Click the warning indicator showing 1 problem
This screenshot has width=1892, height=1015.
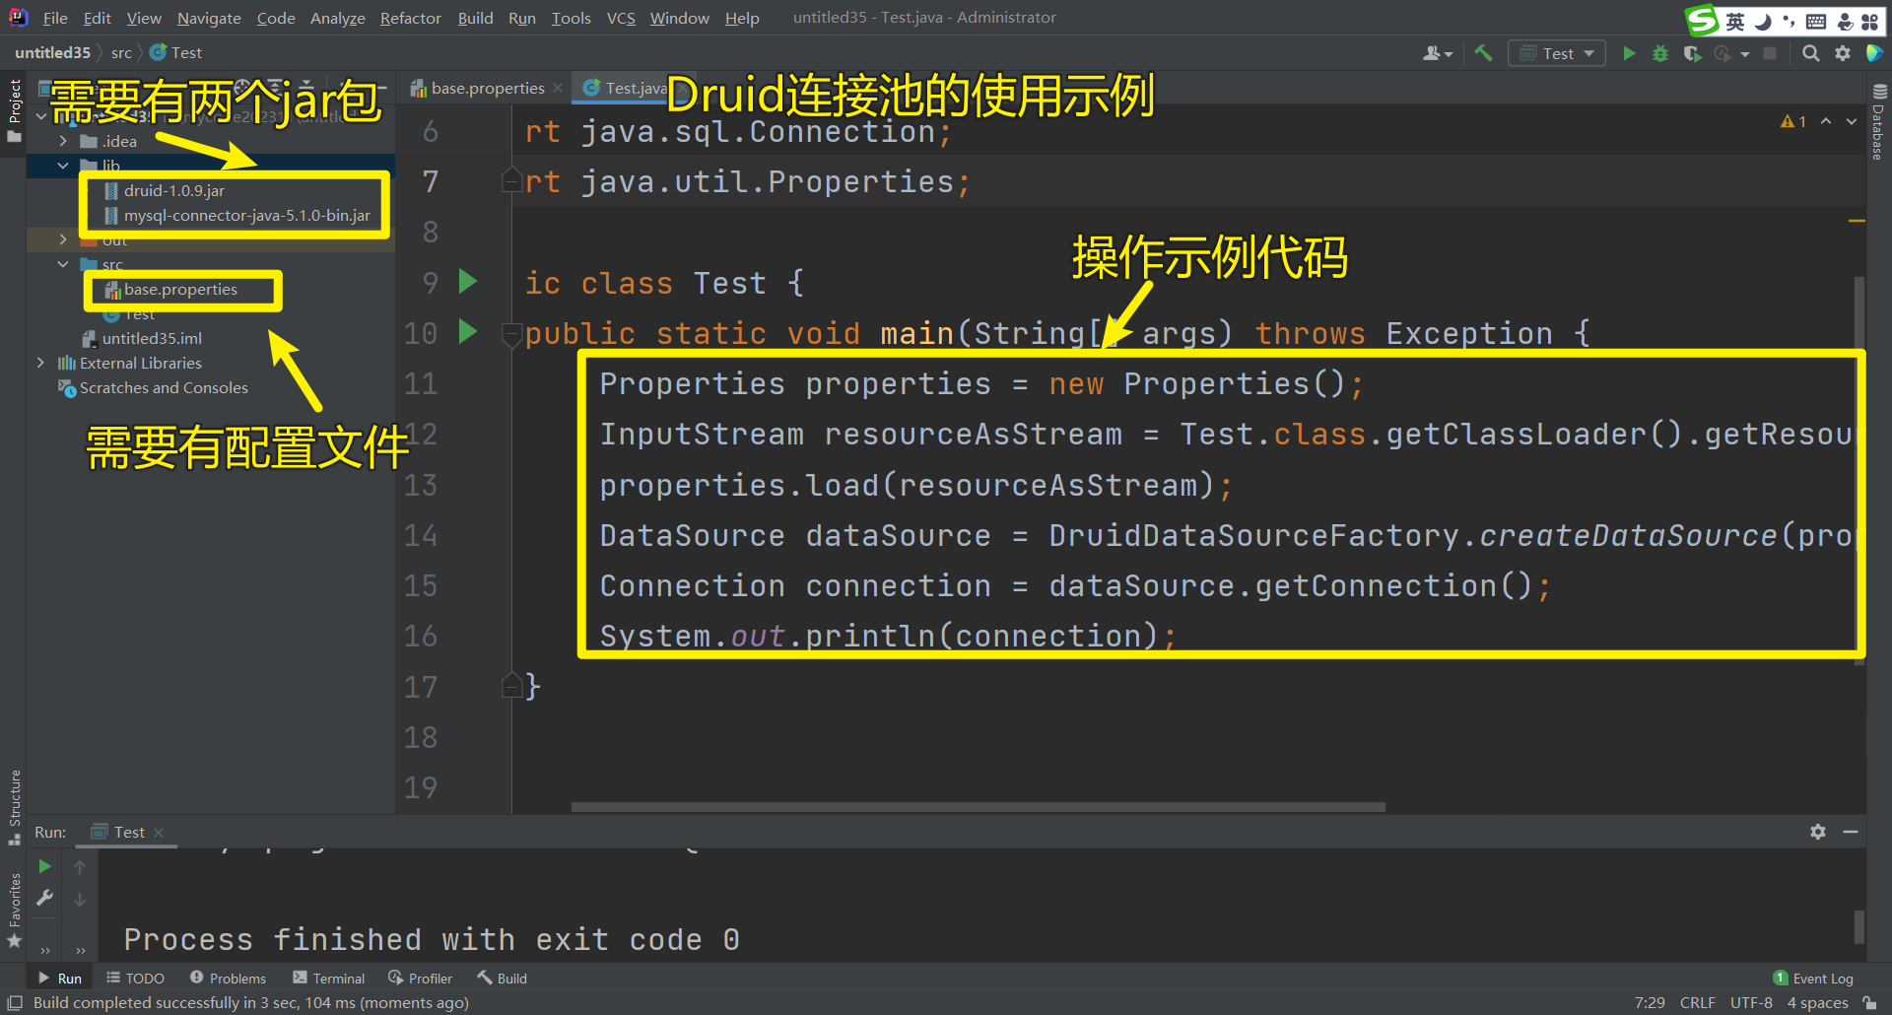(x=1793, y=121)
